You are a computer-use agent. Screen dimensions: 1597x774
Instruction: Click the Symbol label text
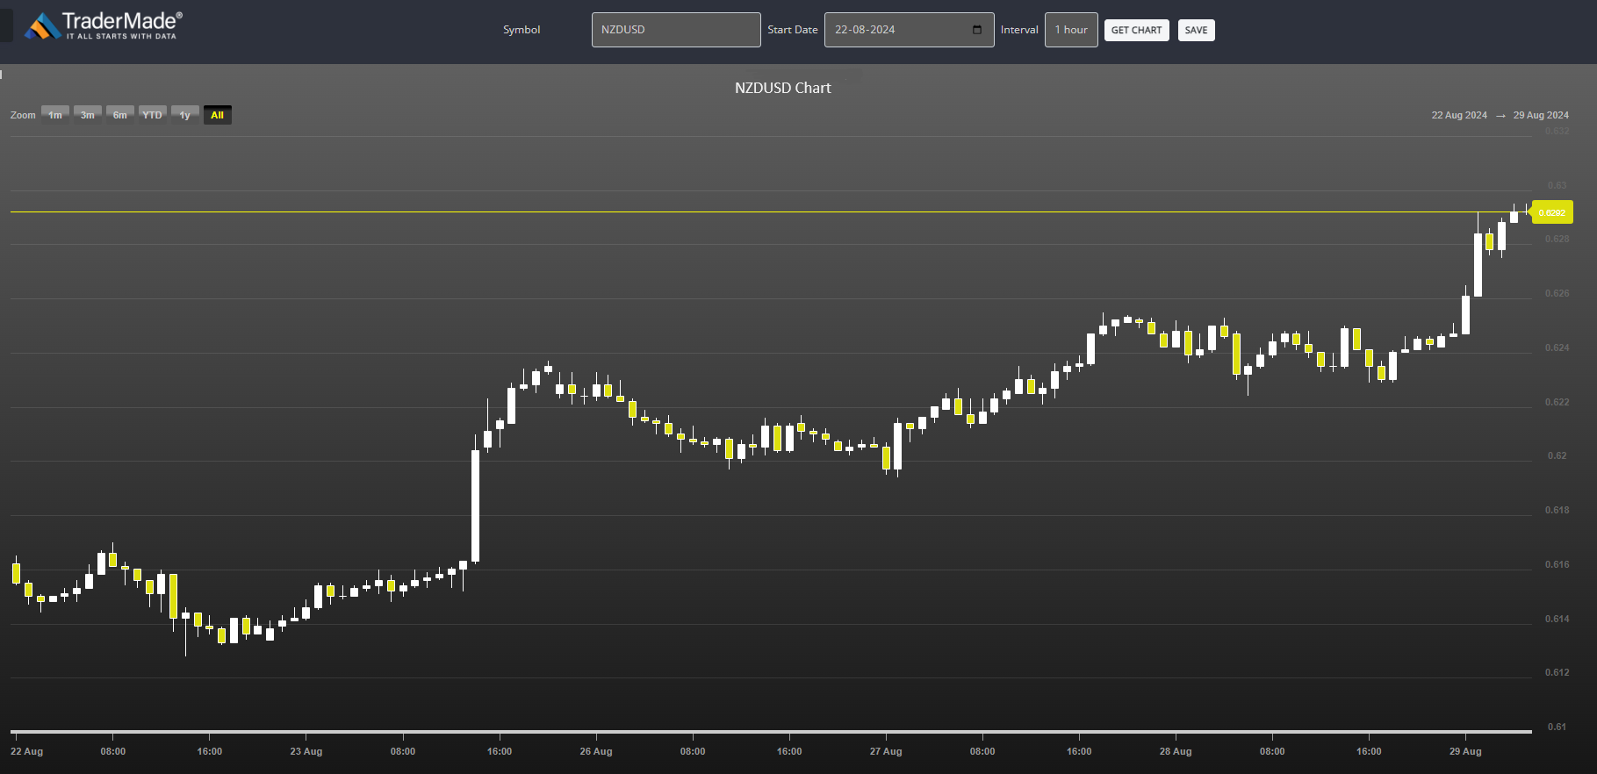(x=522, y=30)
